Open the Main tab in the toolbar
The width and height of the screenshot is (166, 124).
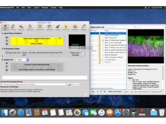coord(5,27)
